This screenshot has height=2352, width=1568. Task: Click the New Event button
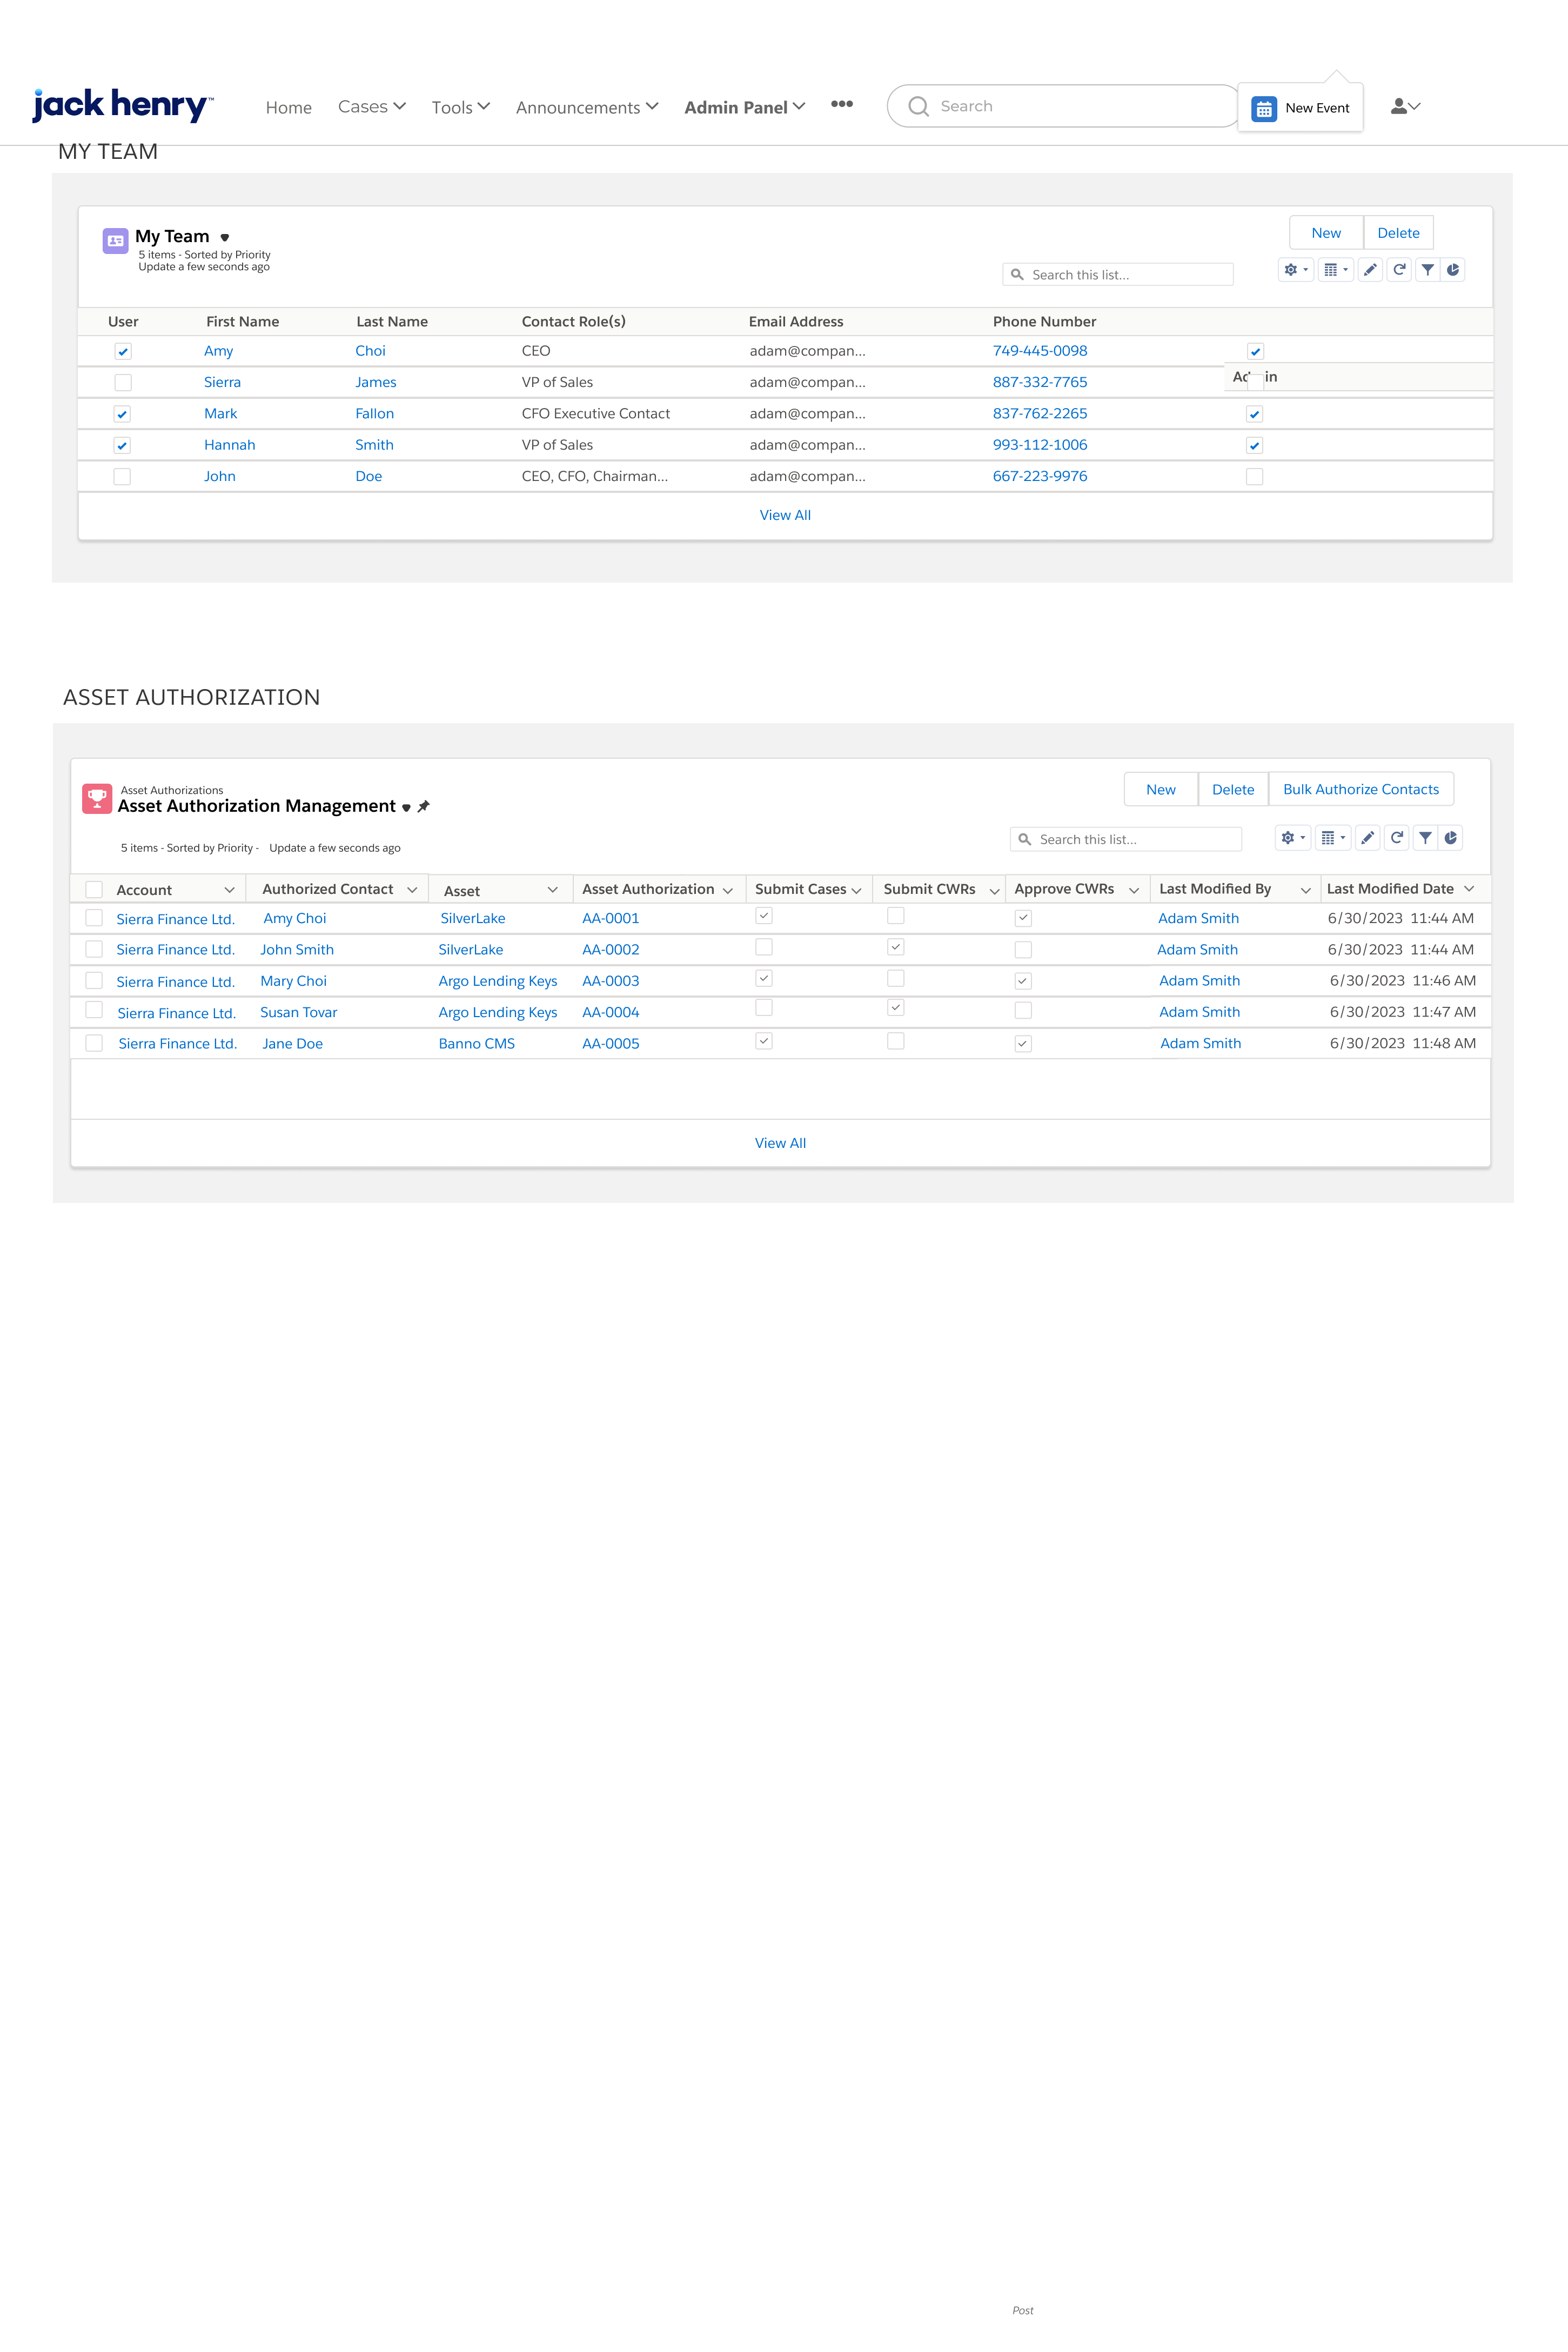pos(1300,108)
